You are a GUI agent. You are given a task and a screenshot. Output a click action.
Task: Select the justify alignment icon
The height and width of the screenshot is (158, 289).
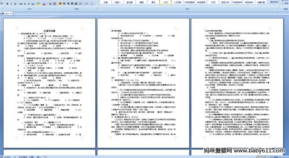[x=72, y=3]
